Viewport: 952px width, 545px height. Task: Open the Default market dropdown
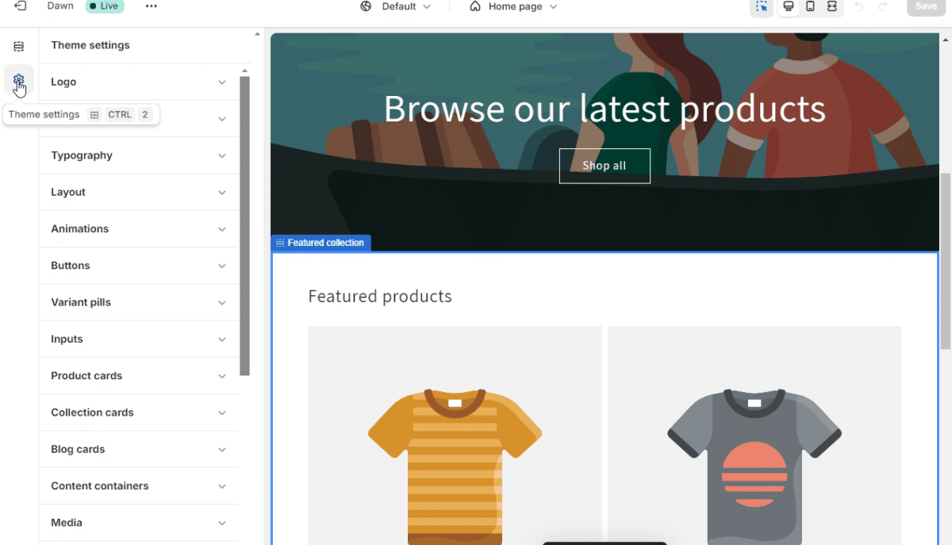(x=395, y=6)
